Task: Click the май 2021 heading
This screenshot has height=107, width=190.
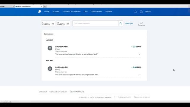Action: [50, 40]
